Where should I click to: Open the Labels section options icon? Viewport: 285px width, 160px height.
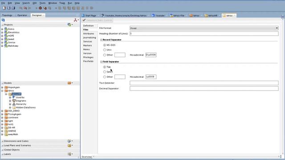(x=70, y=154)
